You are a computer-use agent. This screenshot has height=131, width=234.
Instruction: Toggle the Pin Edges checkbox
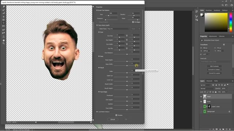point(133,22)
